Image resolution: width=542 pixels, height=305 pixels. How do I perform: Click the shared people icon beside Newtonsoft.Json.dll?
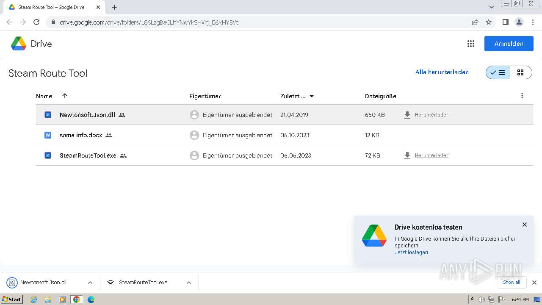click(x=122, y=115)
